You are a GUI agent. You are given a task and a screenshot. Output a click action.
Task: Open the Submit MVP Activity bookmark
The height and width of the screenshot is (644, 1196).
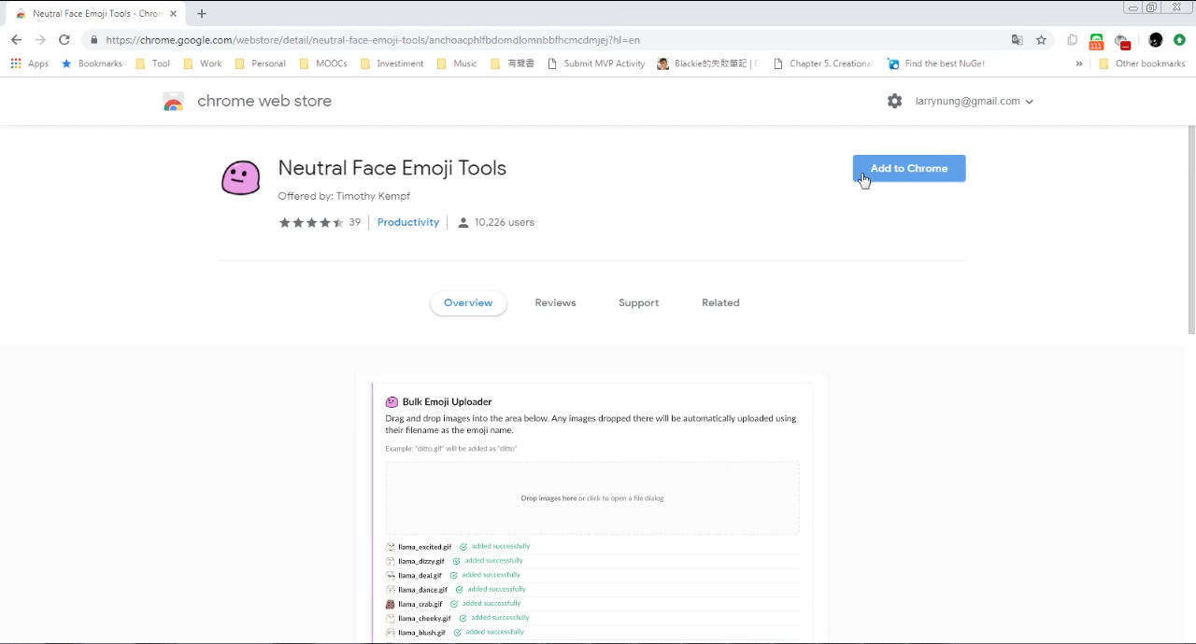coord(596,63)
